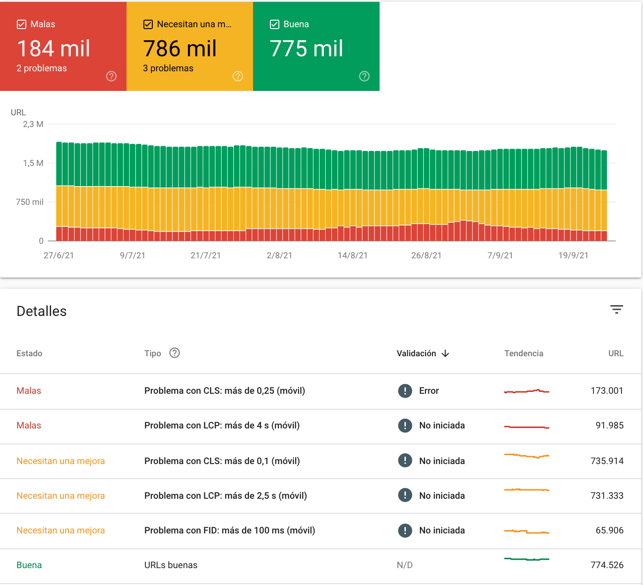The image size is (643, 585).
Task: Click the red trend sparkline for LCP issue
Action: 526,427
